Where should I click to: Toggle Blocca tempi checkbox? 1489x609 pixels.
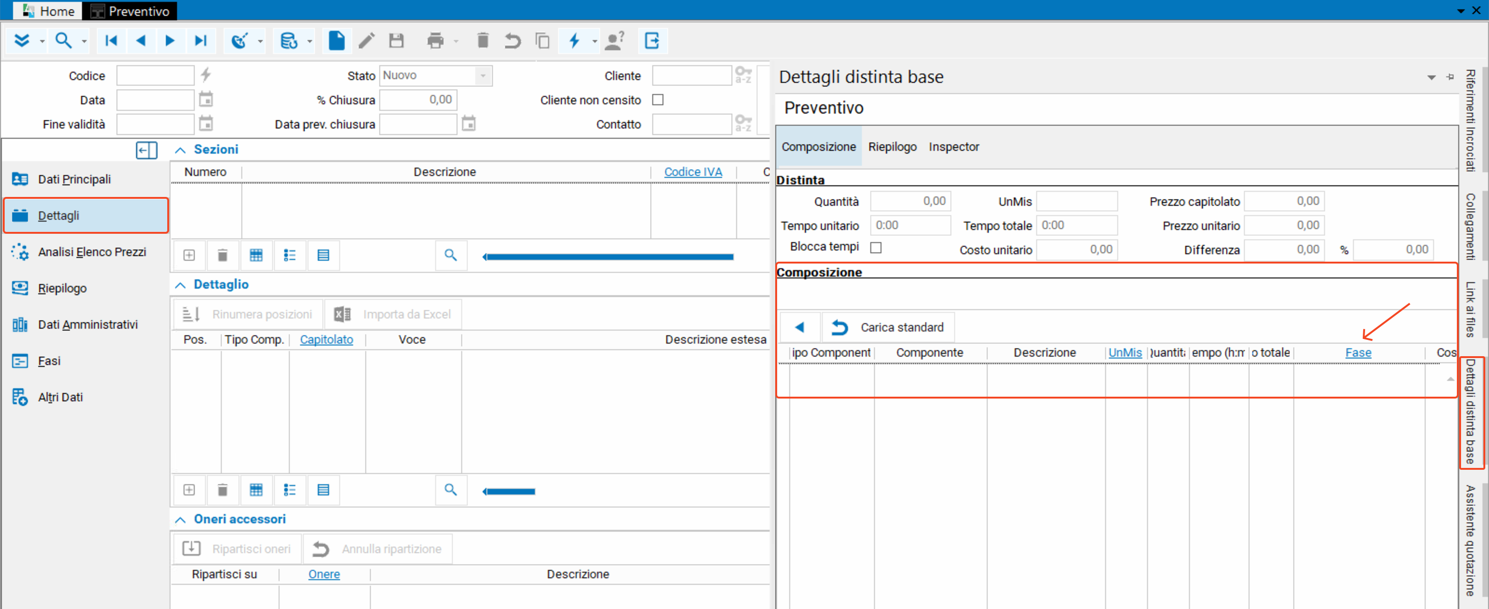click(x=876, y=247)
